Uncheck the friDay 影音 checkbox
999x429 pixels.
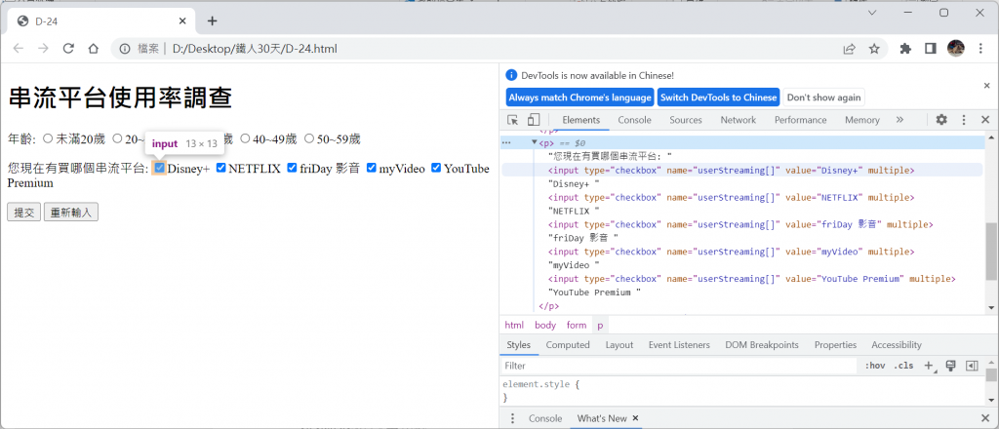click(292, 168)
